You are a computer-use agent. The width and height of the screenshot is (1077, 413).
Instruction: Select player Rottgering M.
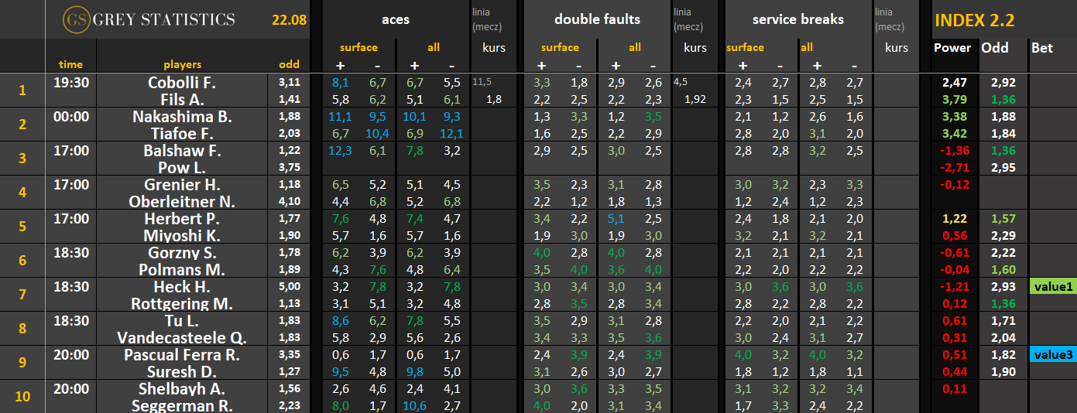(x=182, y=303)
